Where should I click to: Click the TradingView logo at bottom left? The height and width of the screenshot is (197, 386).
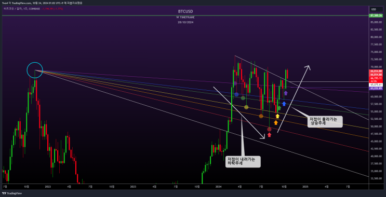point(12,193)
